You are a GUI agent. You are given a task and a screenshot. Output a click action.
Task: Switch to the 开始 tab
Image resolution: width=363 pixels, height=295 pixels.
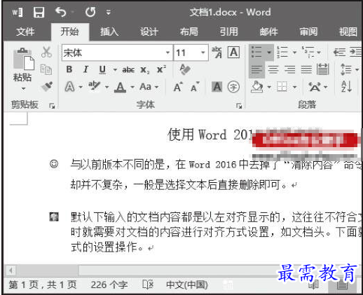(69, 32)
